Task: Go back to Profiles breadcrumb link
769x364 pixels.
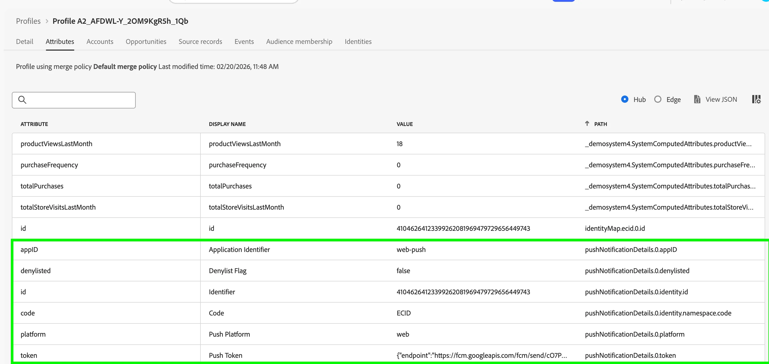Action: [28, 21]
